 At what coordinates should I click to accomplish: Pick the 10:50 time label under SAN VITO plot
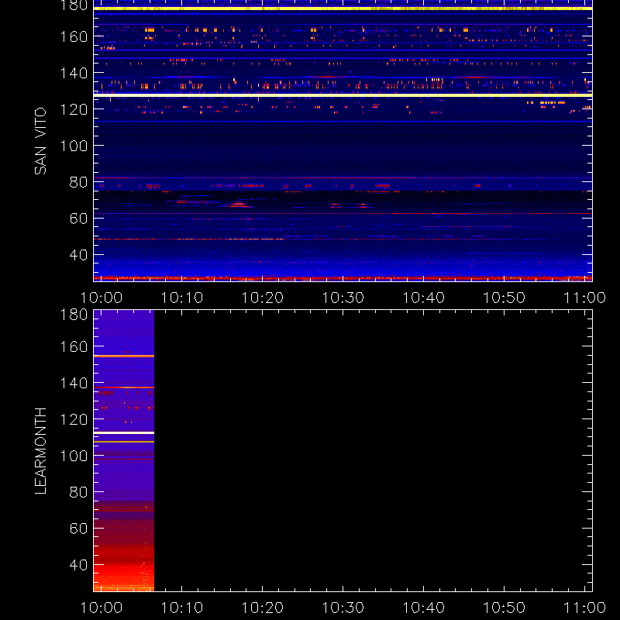[505, 298]
